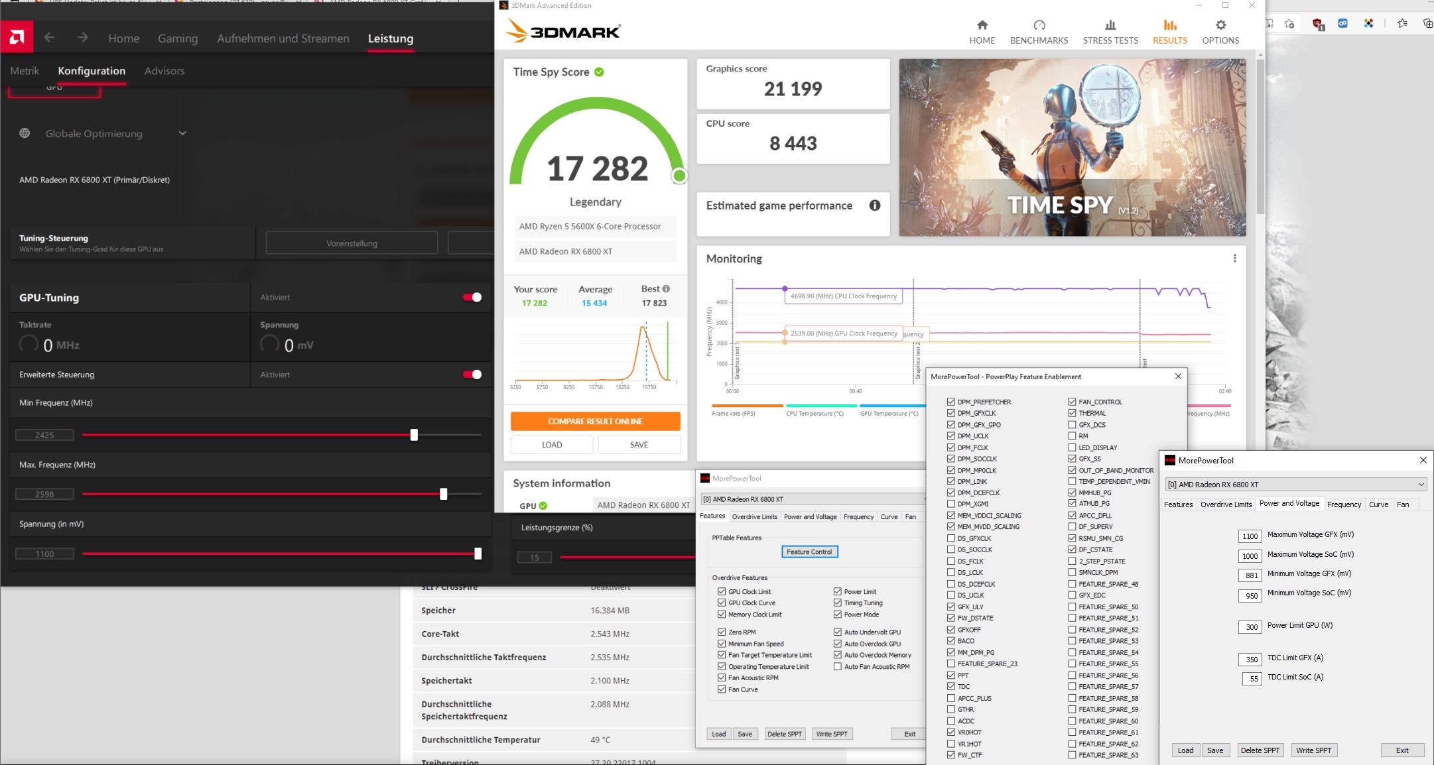This screenshot has height=765, width=1434.
Task: Click Write SPPT in right MorePowerTool
Action: (x=1313, y=750)
